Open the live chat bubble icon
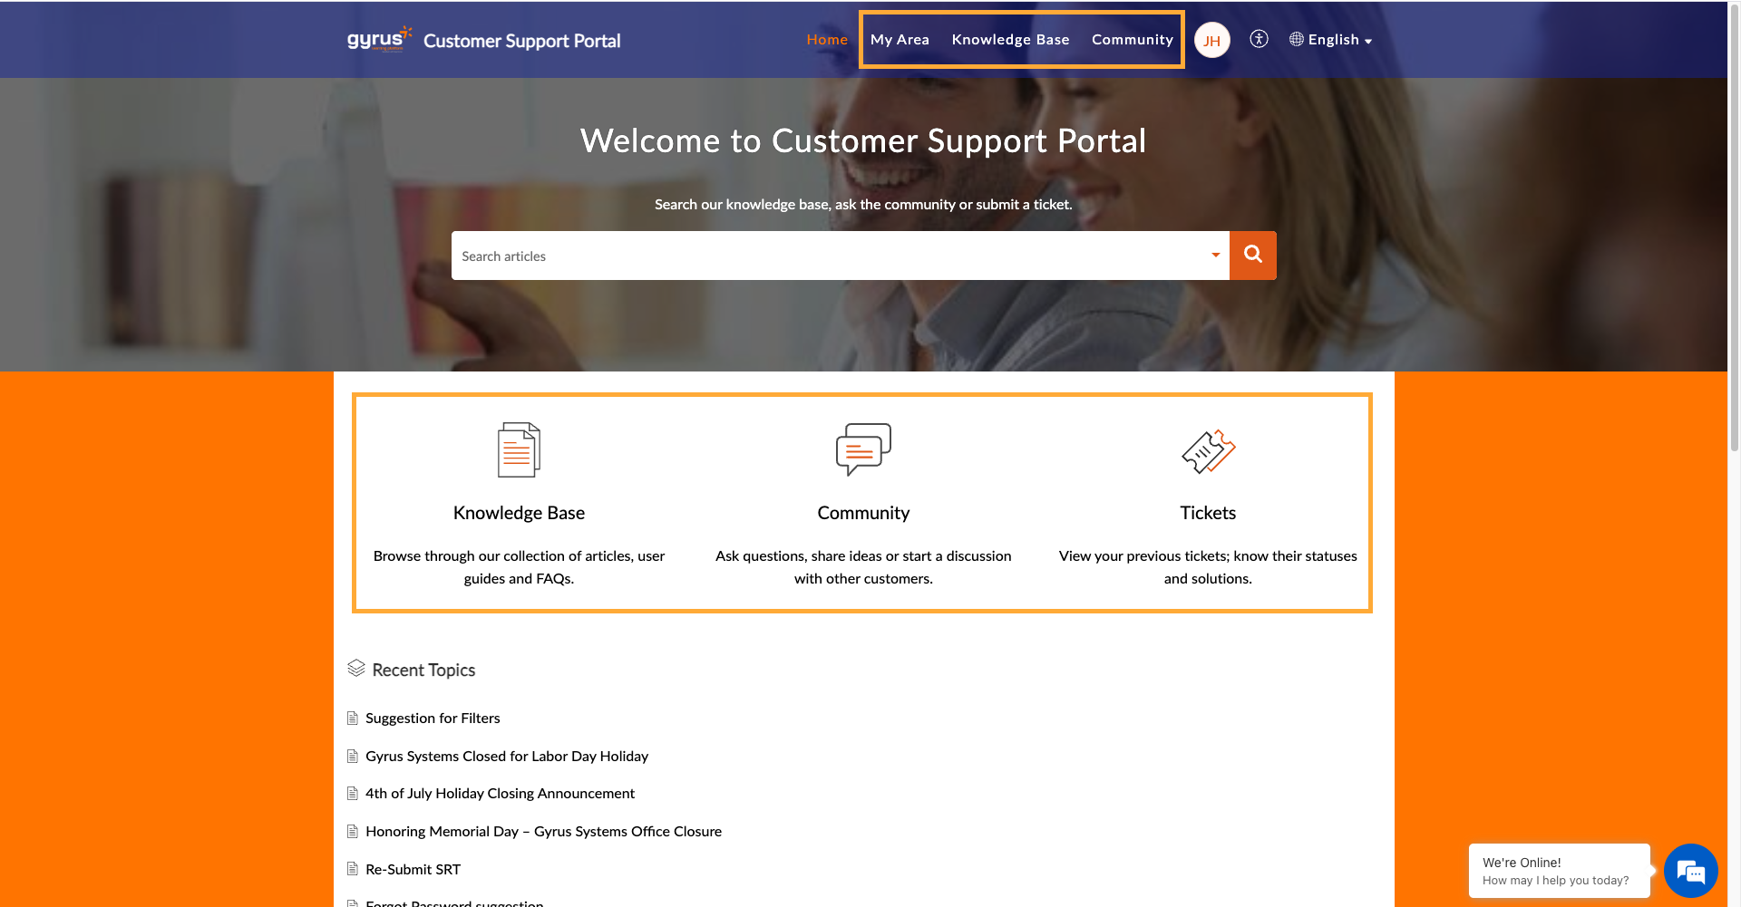 (x=1690, y=871)
